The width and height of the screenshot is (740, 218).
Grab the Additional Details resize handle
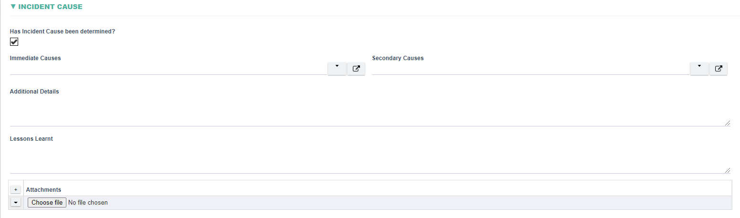point(727,123)
